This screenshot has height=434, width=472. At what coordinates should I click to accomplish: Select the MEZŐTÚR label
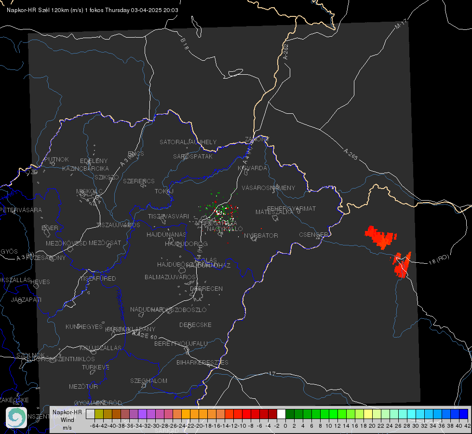(x=83, y=386)
